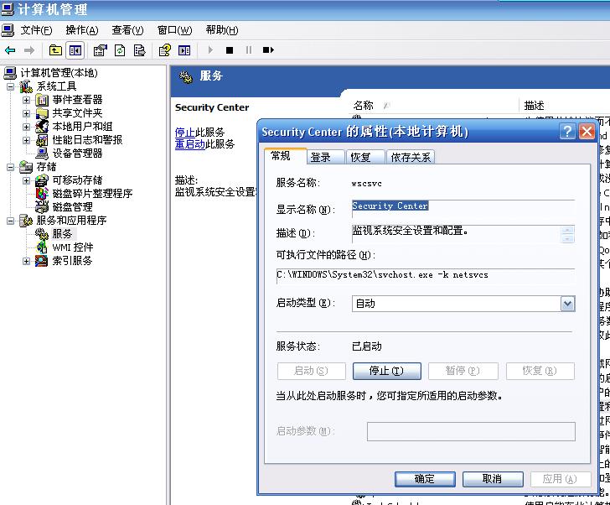Click the 名称 column header

[433, 106]
